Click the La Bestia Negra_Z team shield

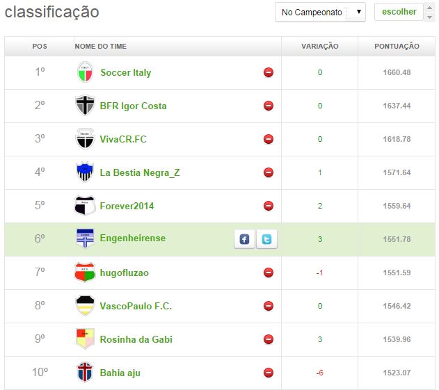tap(84, 172)
